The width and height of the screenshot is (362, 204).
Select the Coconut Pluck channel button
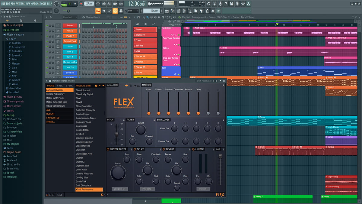click(70, 41)
